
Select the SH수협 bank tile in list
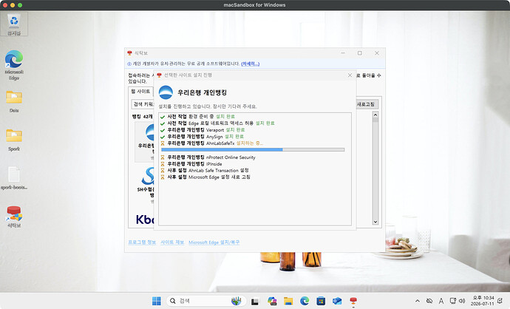145,184
